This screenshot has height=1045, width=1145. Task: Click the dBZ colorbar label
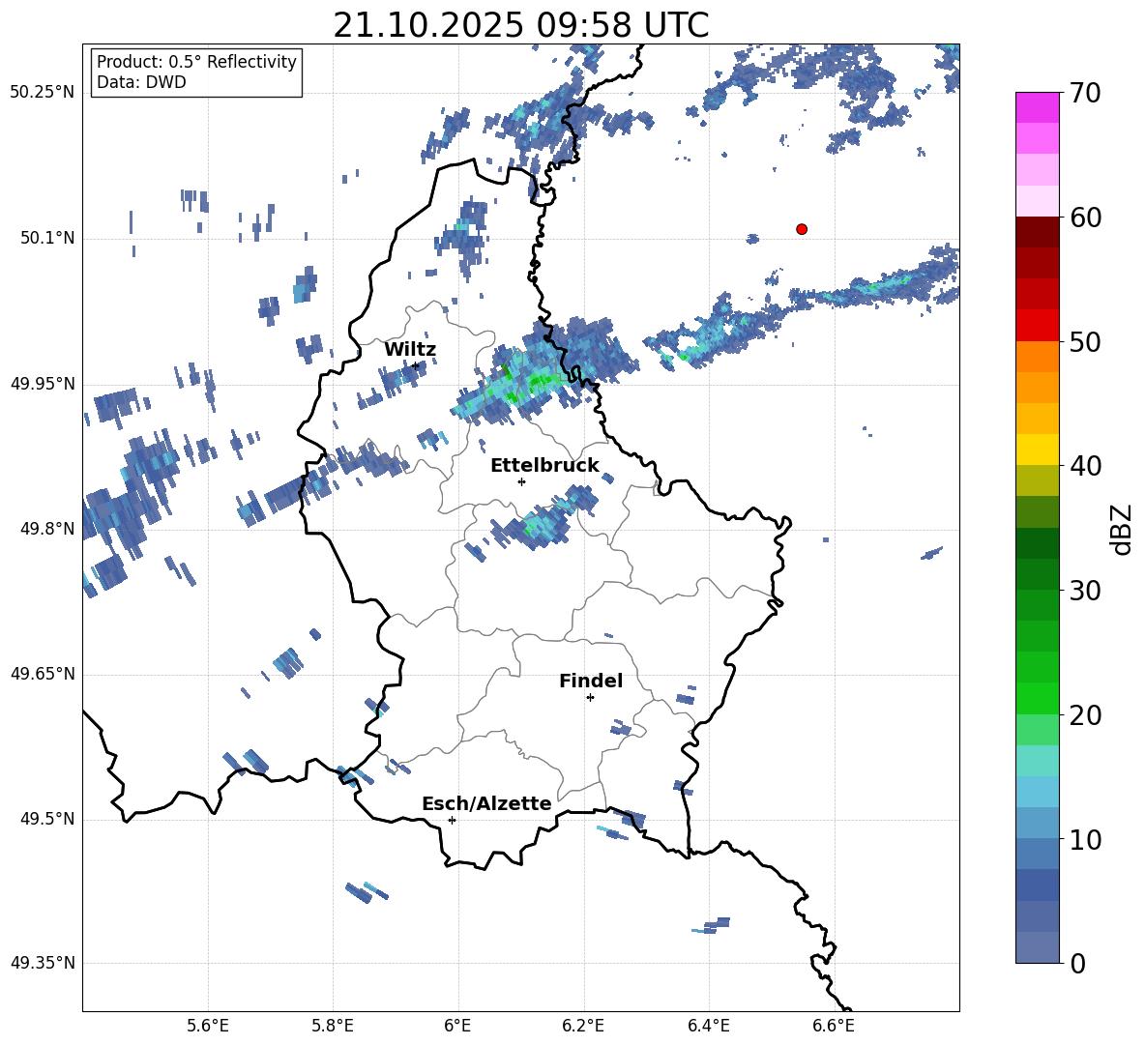tap(1123, 529)
